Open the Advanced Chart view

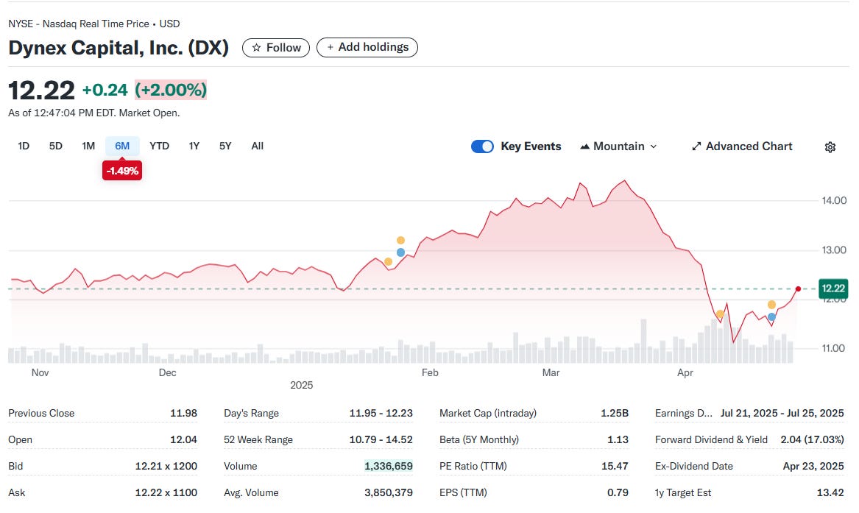tap(742, 146)
